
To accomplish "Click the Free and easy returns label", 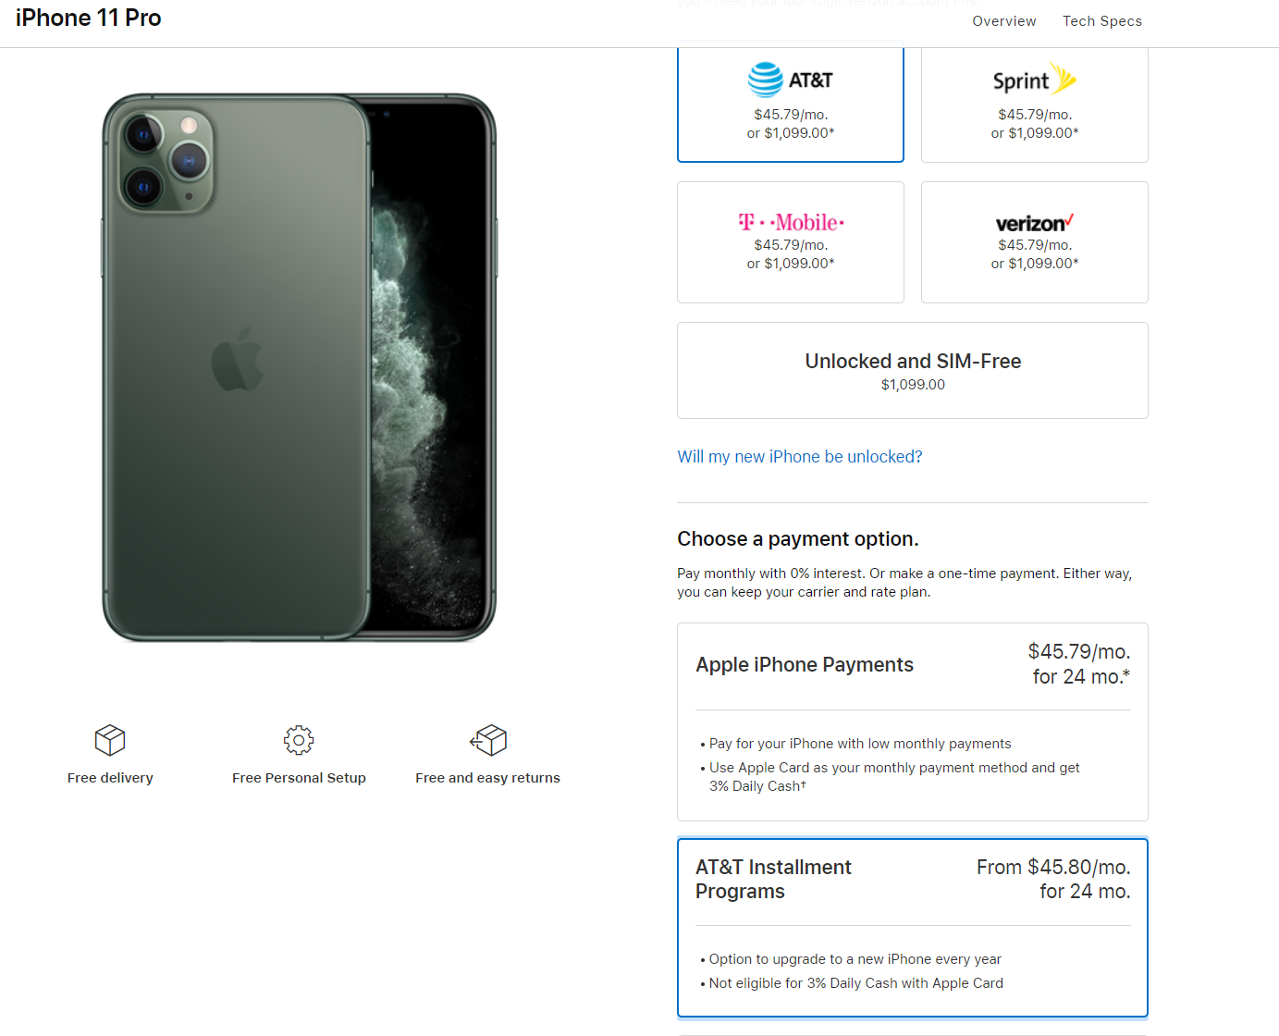I will 488,778.
